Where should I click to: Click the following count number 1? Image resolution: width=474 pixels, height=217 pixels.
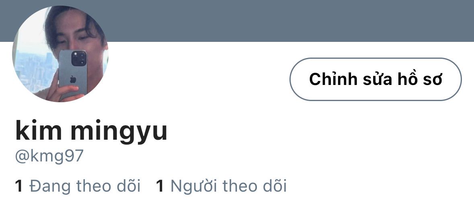tap(19, 186)
